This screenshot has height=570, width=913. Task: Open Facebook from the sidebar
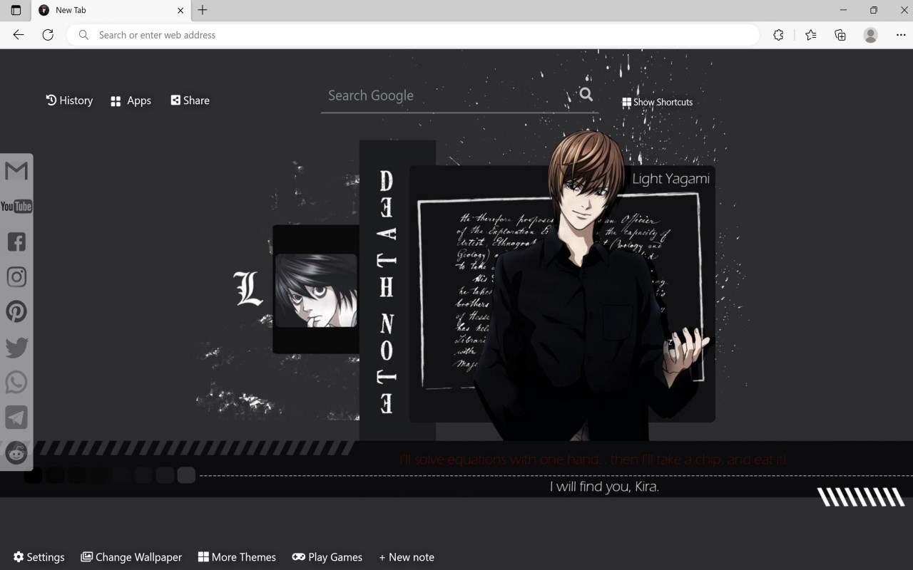tap(16, 242)
